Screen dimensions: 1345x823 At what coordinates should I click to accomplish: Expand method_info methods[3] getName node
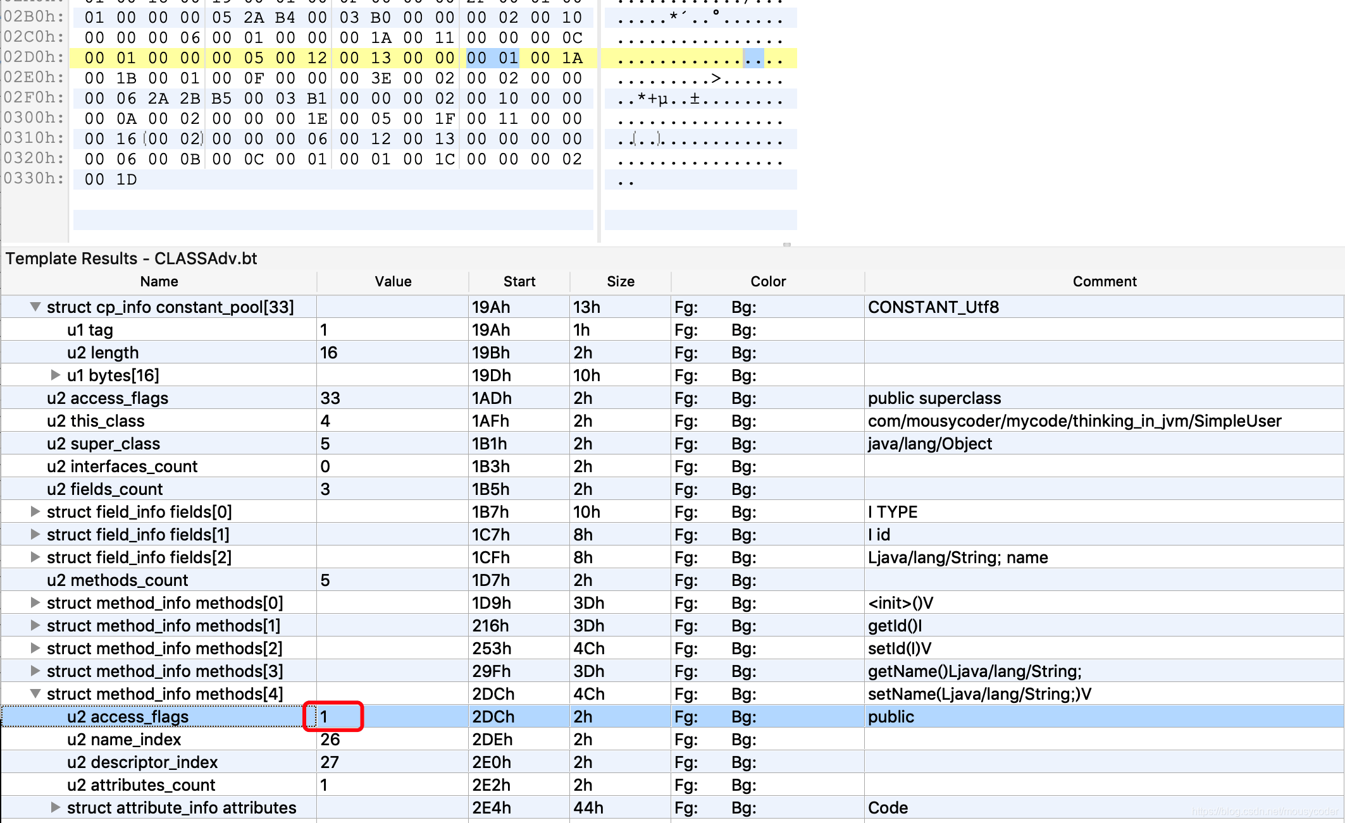pyautogui.click(x=35, y=671)
